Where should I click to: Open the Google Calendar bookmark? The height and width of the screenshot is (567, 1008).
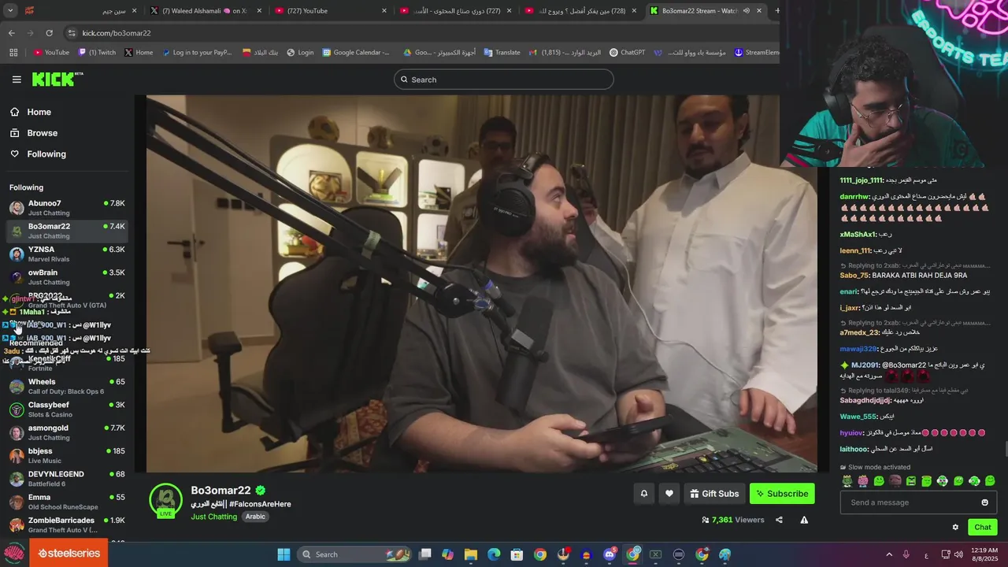tap(355, 53)
